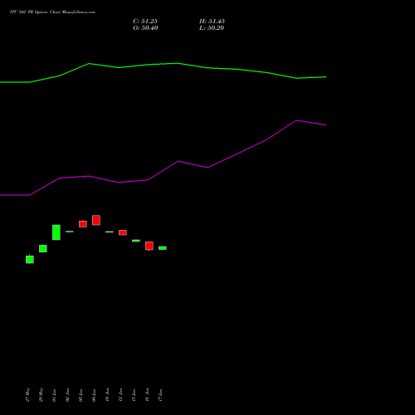Click the chart title text at top left
This screenshot has width=415, height=415.
tap(52, 12)
